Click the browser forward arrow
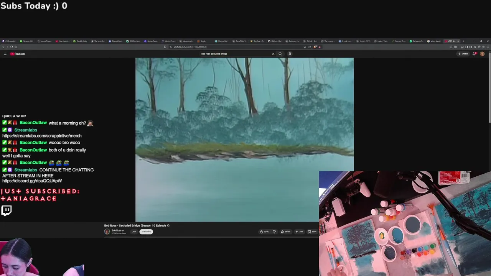 pos(7,47)
